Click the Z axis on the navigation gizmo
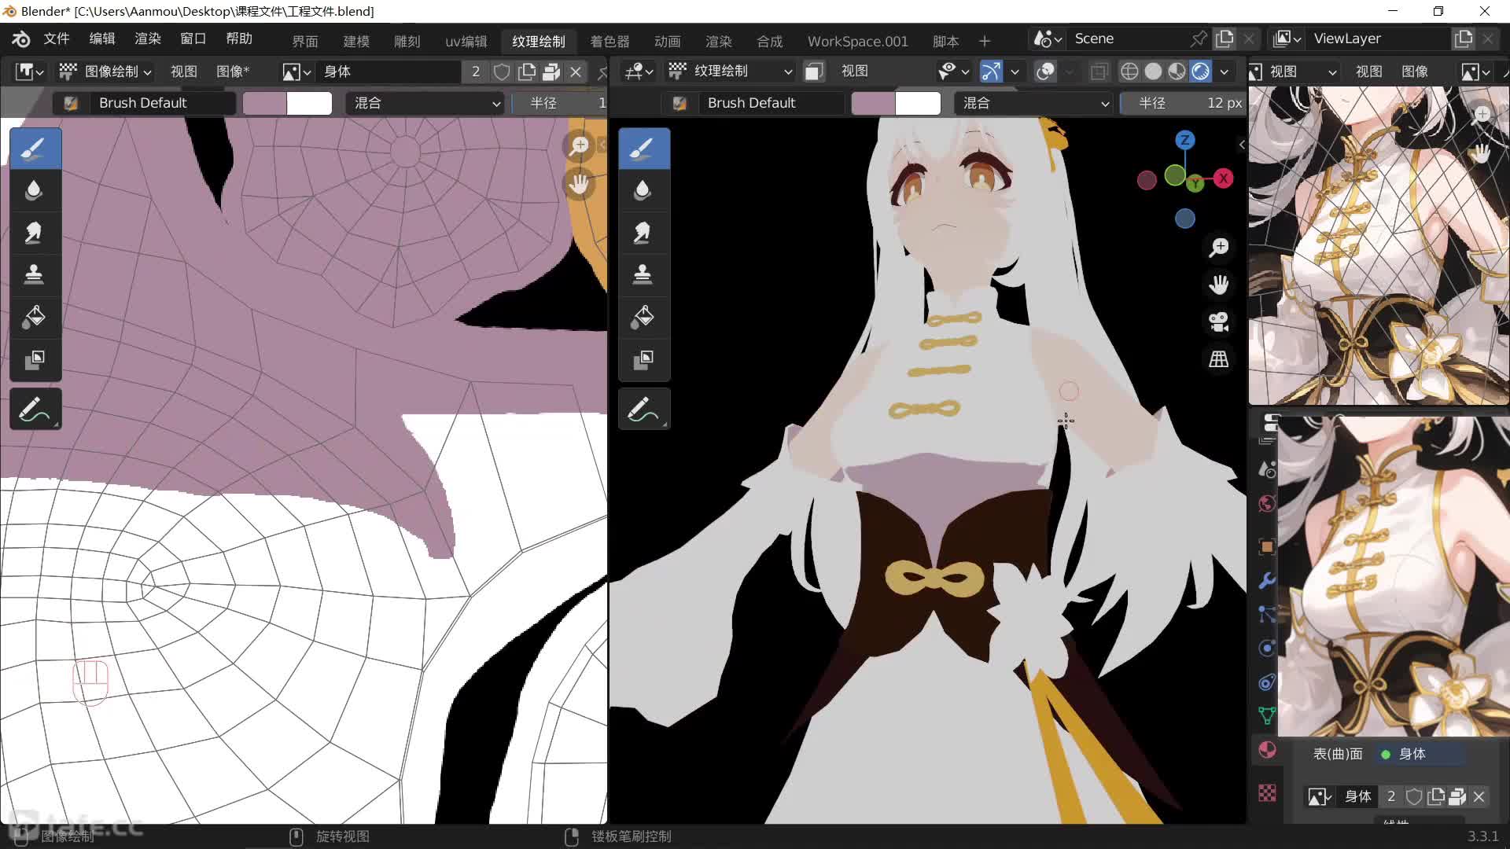The height and width of the screenshot is (849, 1510). 1184,141
